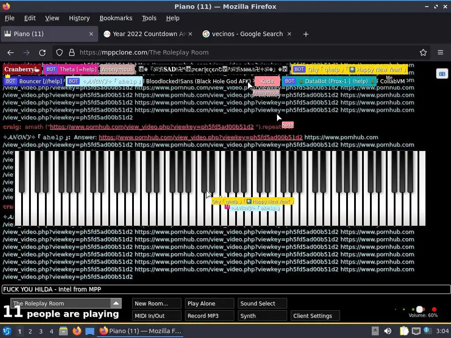451x338 pixels.
Task: Click the removable media eject tray icon
Action: point(375,331)
